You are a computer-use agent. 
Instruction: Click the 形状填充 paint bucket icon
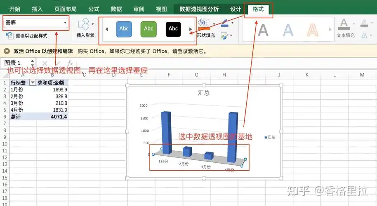click(x=204, y=24)
